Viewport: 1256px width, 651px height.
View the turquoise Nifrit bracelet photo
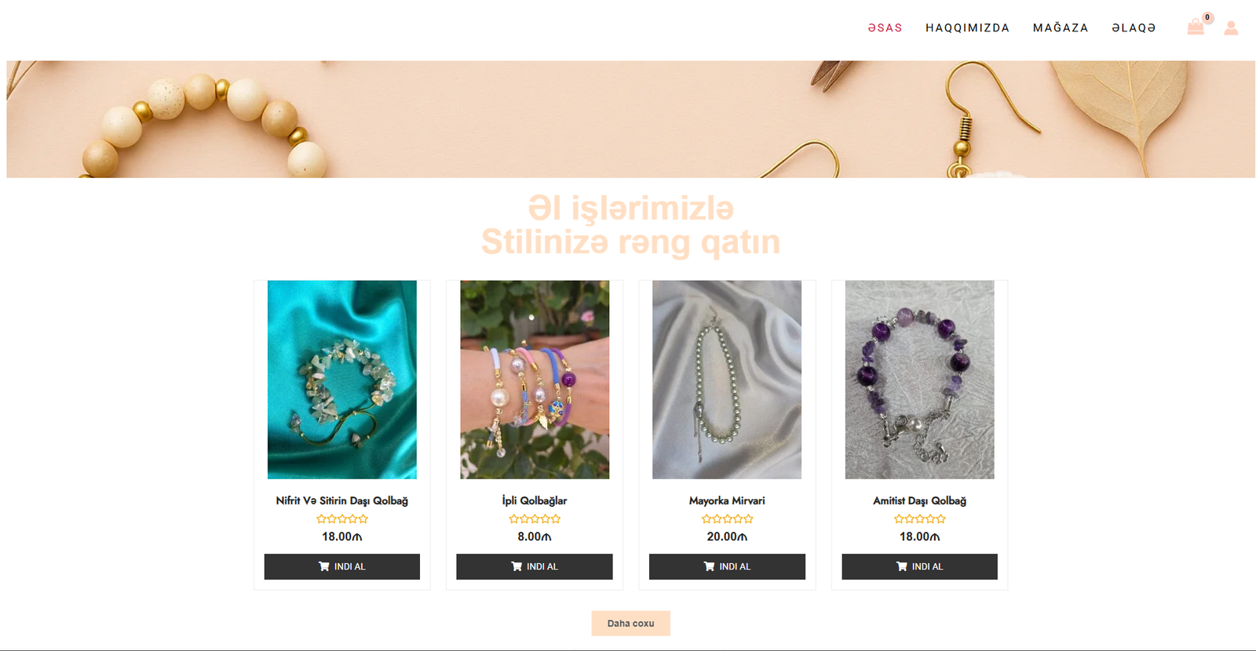pos(342,380)
